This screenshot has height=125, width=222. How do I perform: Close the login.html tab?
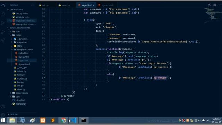(x=93, y=5)
